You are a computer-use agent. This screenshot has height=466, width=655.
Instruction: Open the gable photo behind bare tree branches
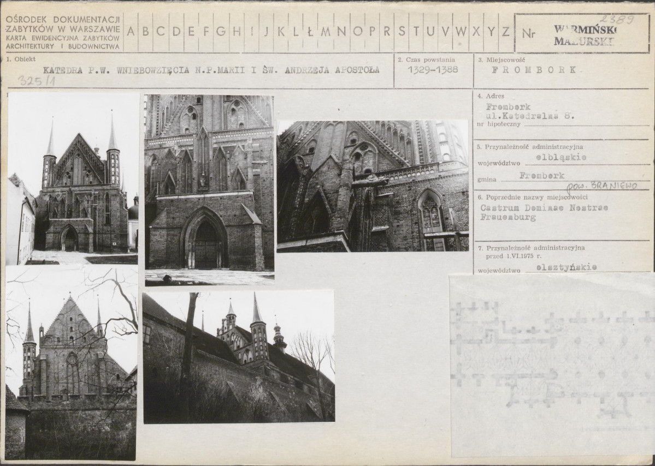click(71, 363)
